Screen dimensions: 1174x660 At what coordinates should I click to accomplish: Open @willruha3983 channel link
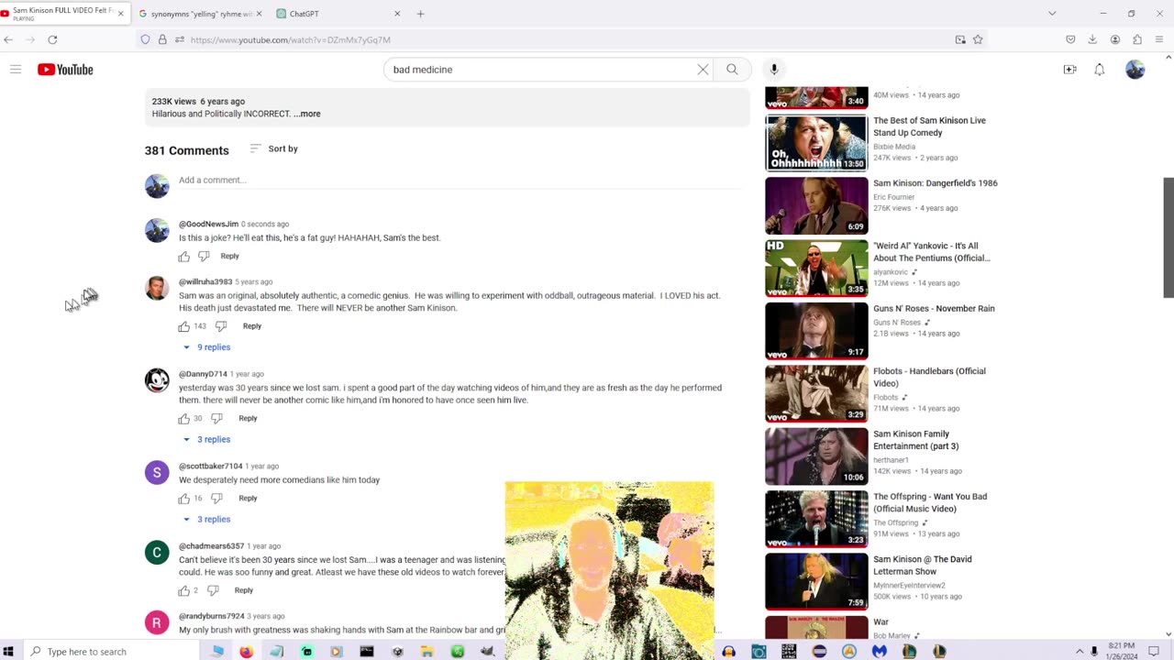(205, 282)
